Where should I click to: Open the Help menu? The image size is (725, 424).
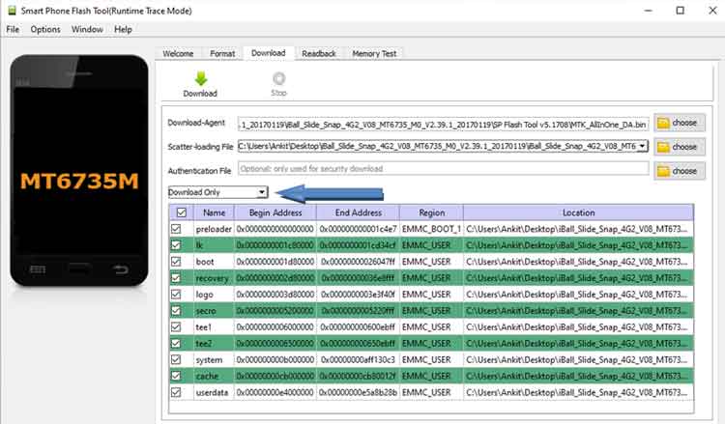(x=123, y=29)
